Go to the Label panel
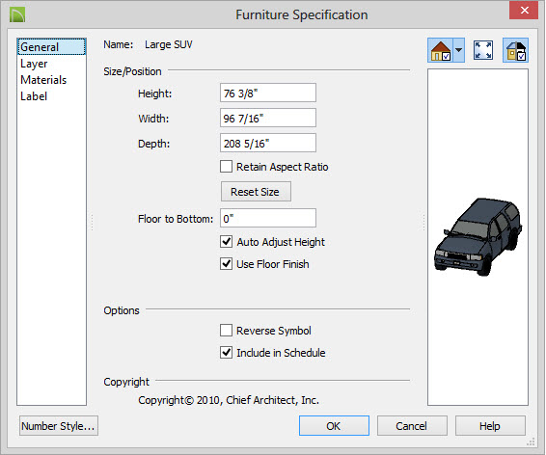The width and height of the screenshot is (546, 455). 34,96
